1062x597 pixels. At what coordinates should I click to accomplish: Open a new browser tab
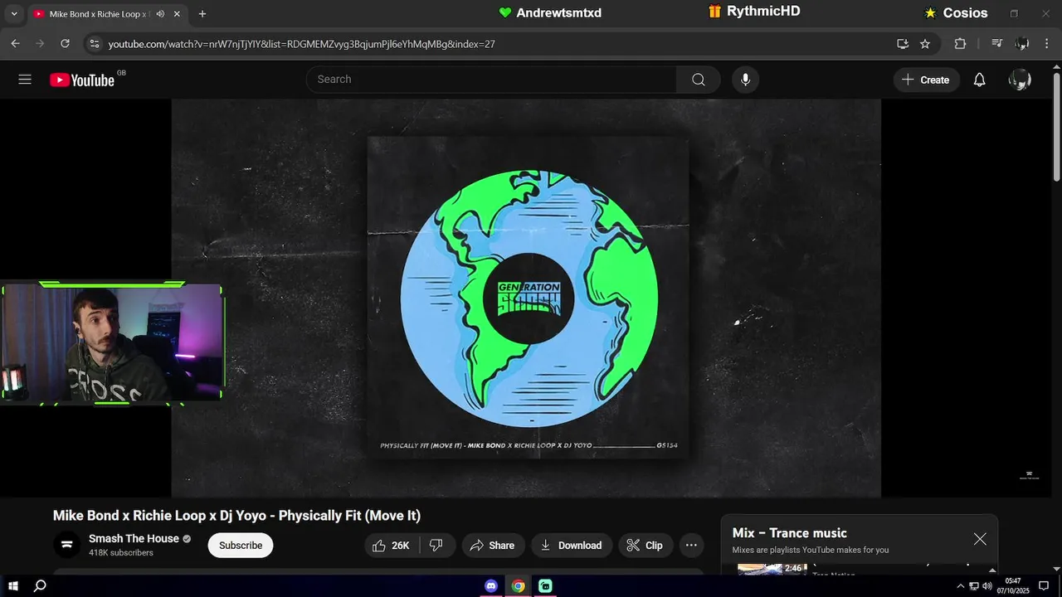[202, 14]
